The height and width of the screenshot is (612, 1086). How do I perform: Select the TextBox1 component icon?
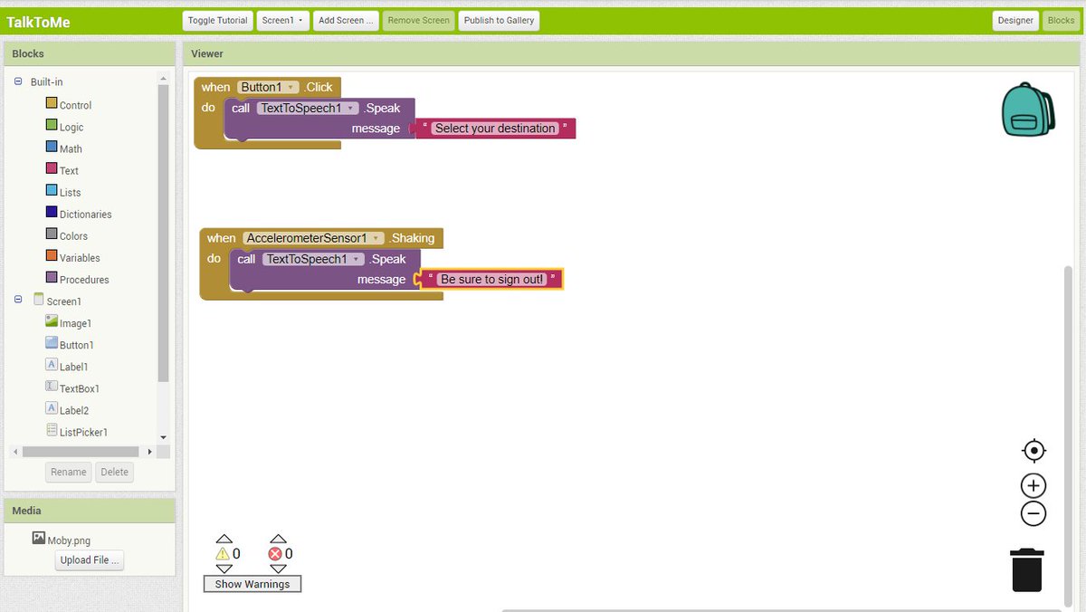click(x=52, y=387)
